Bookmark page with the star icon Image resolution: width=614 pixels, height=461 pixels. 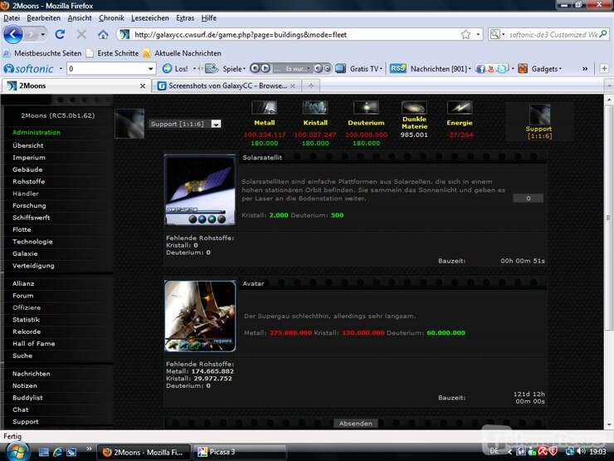[x=465, y=35]
